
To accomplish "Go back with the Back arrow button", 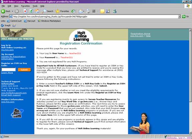I will tap(6, 11).
